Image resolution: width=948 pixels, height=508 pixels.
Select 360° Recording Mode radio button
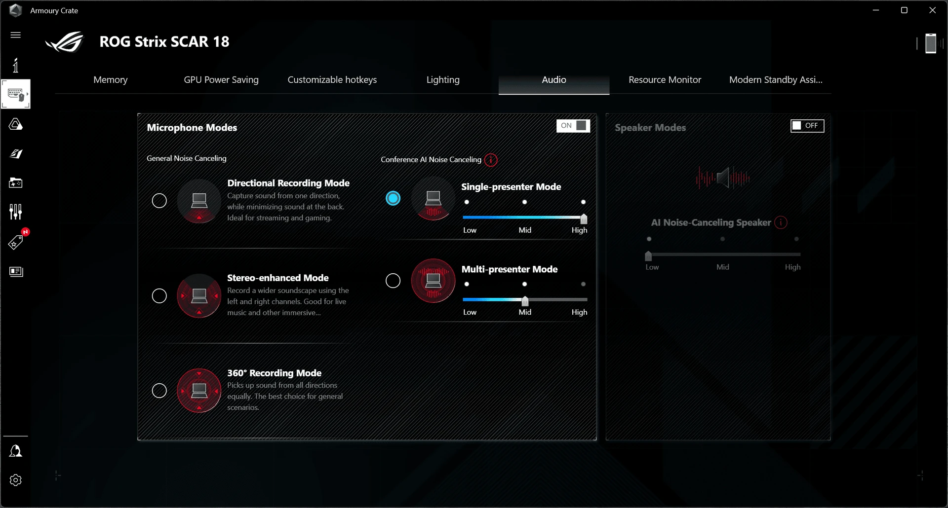[x=159, y=391]
